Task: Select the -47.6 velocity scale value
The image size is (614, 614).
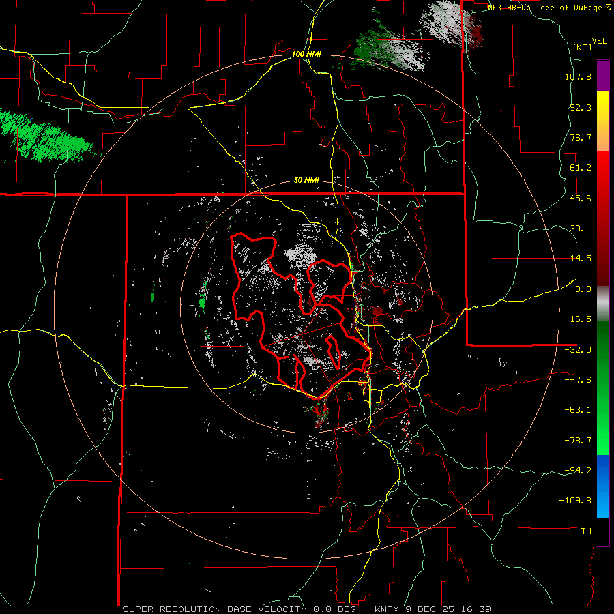Action: 578,380
